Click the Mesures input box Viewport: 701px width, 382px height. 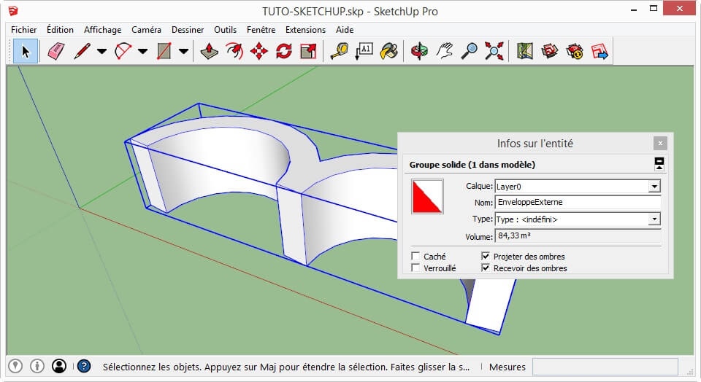(x=605, y=367)
